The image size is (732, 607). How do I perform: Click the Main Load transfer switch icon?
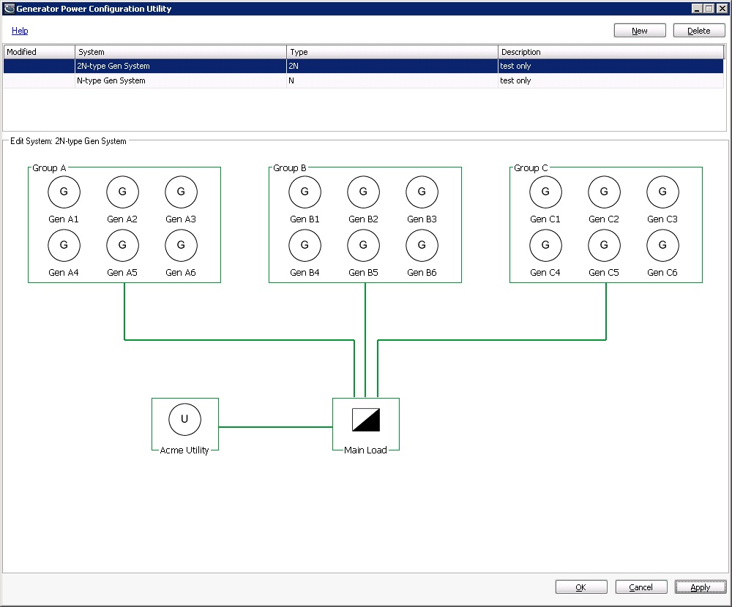pos(366,420)
